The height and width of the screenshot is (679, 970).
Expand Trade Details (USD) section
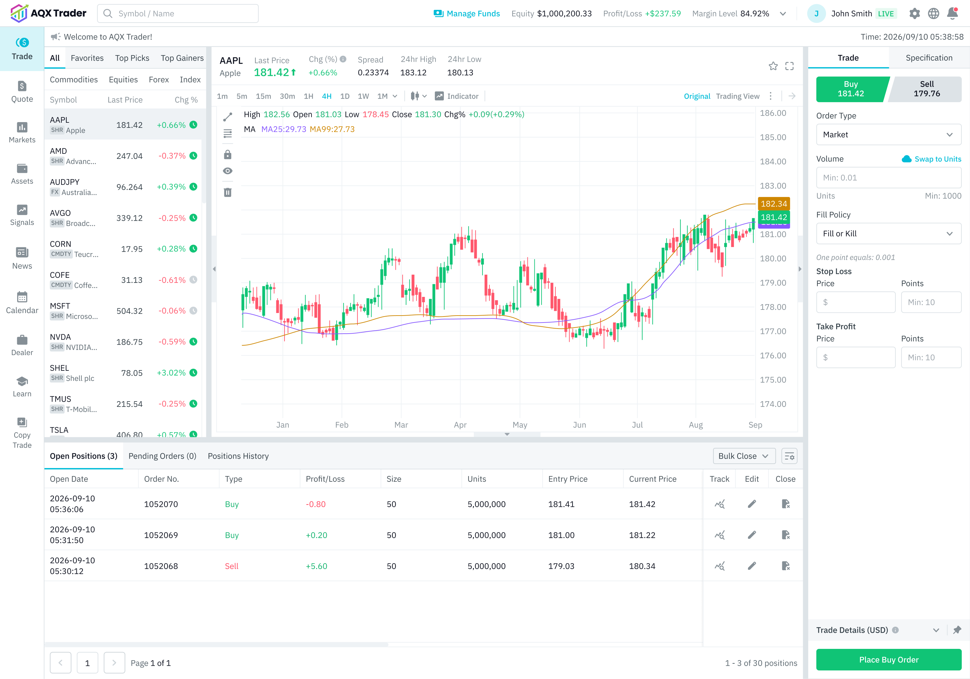[936, 630]
